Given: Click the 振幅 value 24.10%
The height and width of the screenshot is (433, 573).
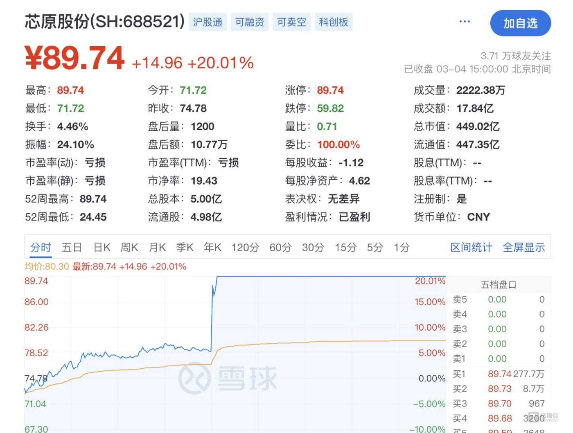Looking at the screenshot, I should pyautogui.click(x=76, y=144).
